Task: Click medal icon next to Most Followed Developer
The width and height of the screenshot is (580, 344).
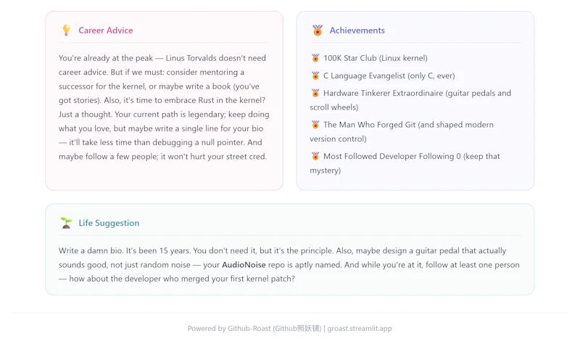Action: tap(315, 156)
